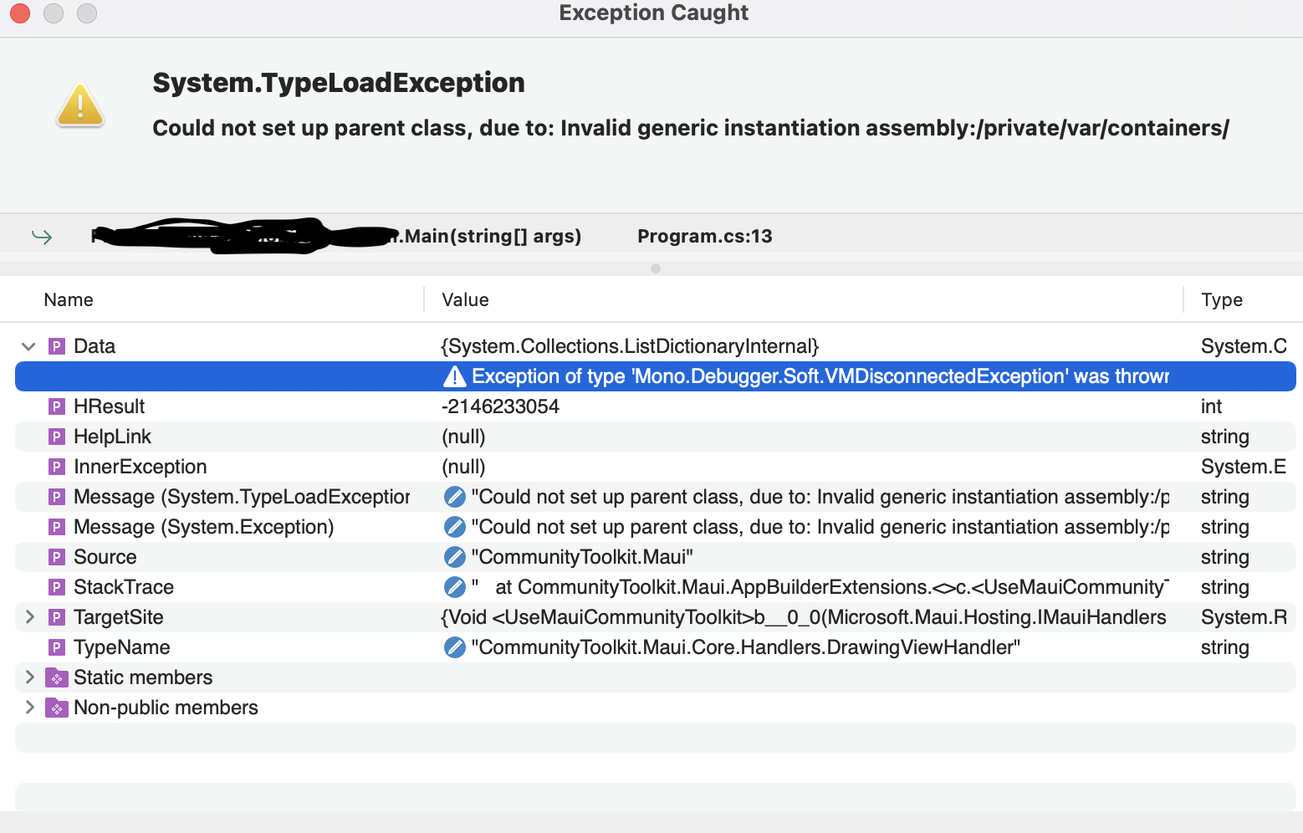Click the purple P icon beside Data

[x=56, y=345]
